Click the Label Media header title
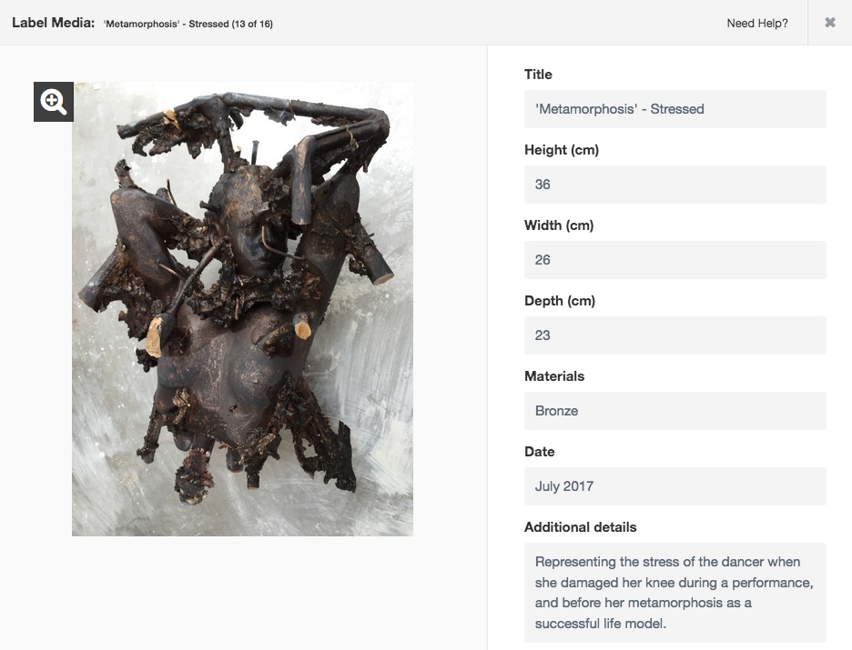The width and height of the screenshot is (852, 650). (53, 24)
